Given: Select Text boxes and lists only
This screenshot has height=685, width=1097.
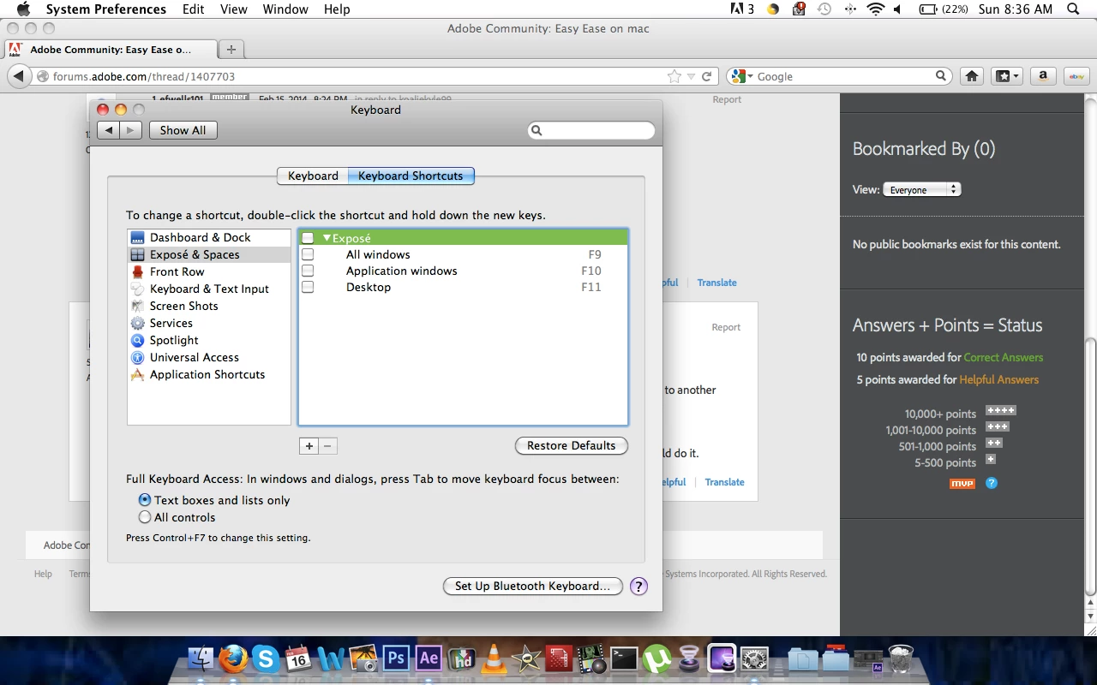Looking at the screenshot, I should 145,500.
